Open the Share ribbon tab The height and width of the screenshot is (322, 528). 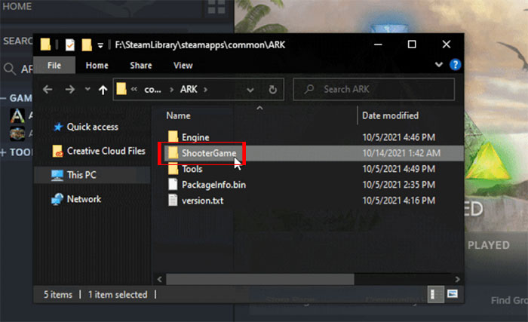point(141,66)
